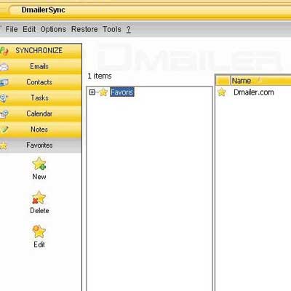Open the Restore menu
The image size is (291, 291).
pyautogui.click(x=84, y=29)
